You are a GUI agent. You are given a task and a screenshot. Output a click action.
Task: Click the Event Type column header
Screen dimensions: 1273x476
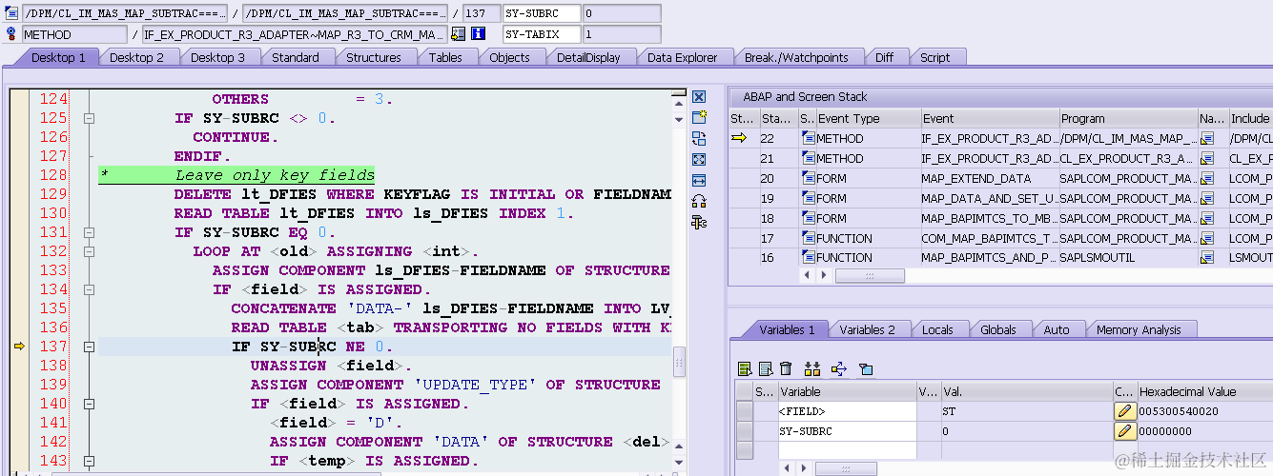point(868,119)
